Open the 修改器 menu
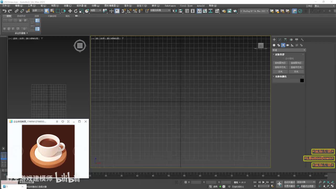 82,6
